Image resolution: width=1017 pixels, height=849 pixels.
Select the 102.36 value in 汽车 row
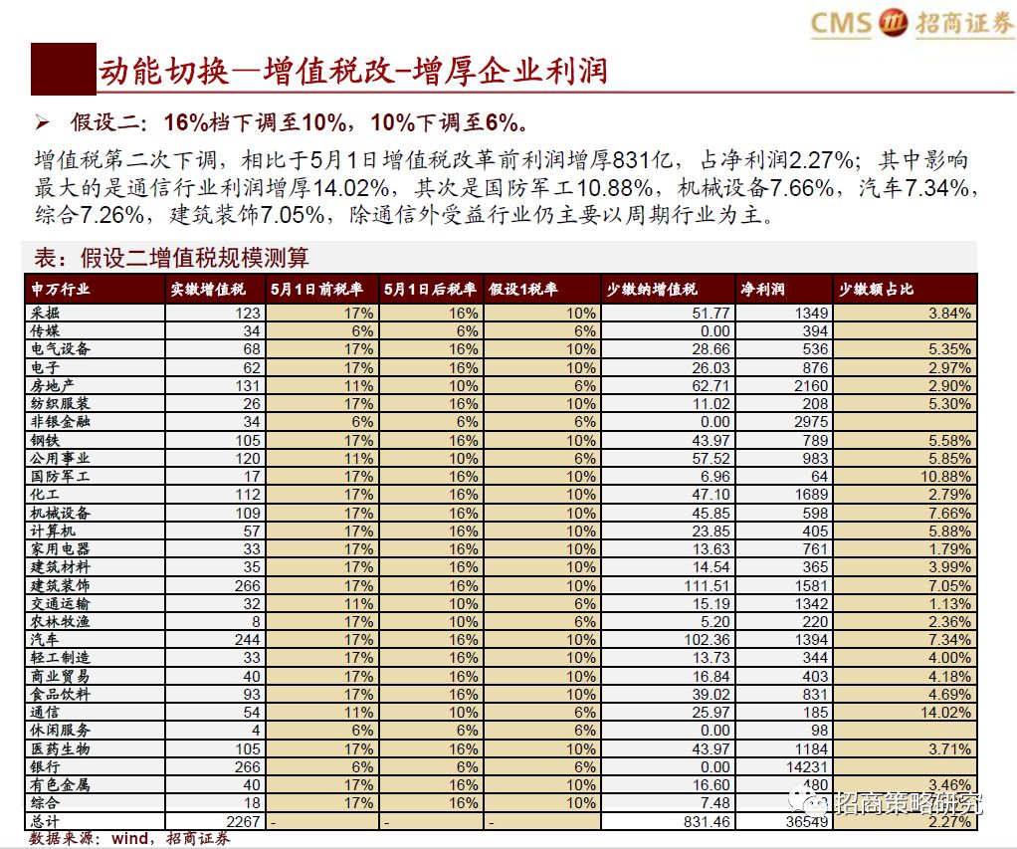tap(707, 640)
